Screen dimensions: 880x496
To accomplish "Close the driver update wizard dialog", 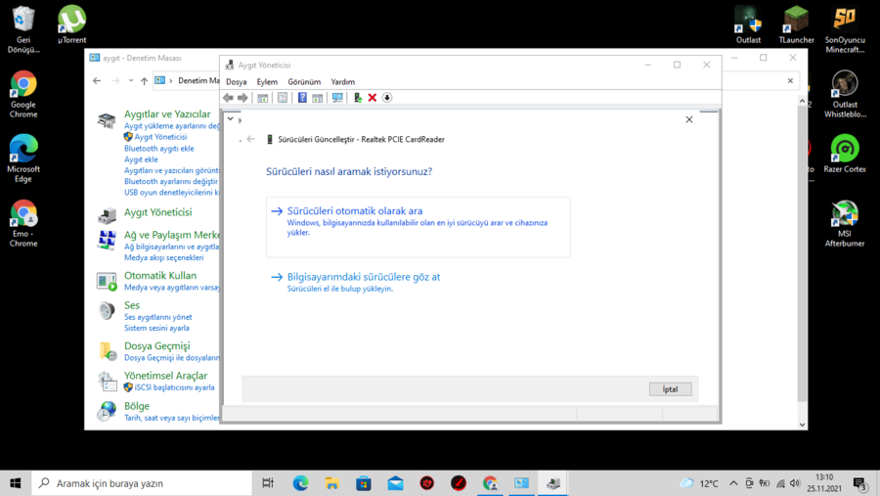I will (689, 119).
